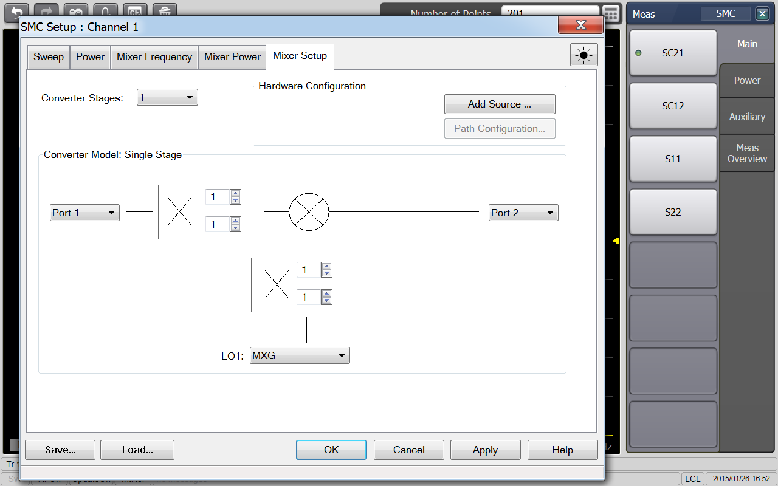Select the SC12 measurement
Screen dimensions: 778x486
(x=673, y=106)
